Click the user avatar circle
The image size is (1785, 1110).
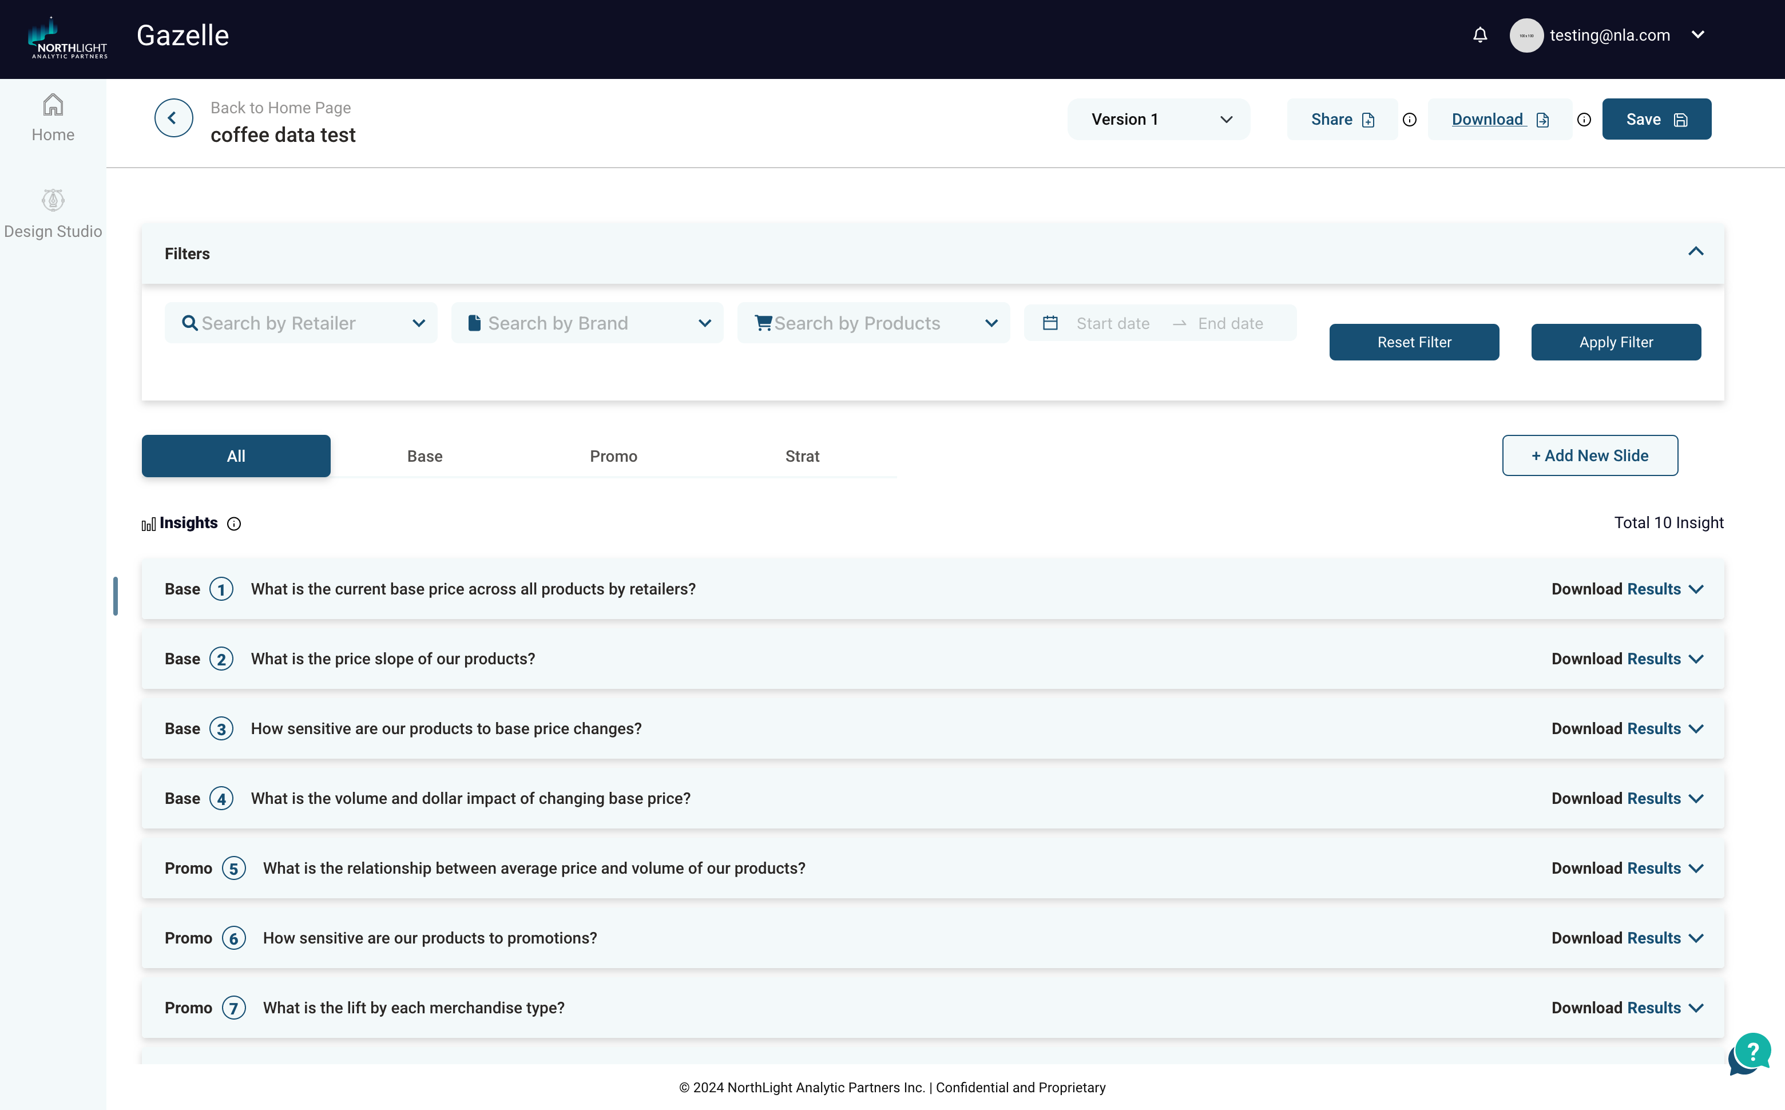pos(1526,35)
